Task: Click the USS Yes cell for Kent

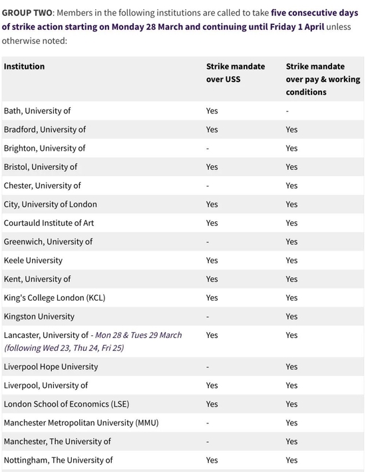Action: pyautogui.click(x=212, y=279)
